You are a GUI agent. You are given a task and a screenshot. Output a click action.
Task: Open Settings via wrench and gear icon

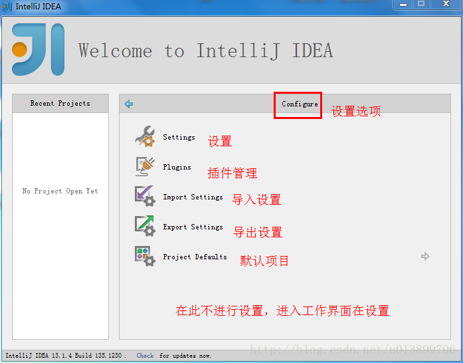[x=145, y=136]
